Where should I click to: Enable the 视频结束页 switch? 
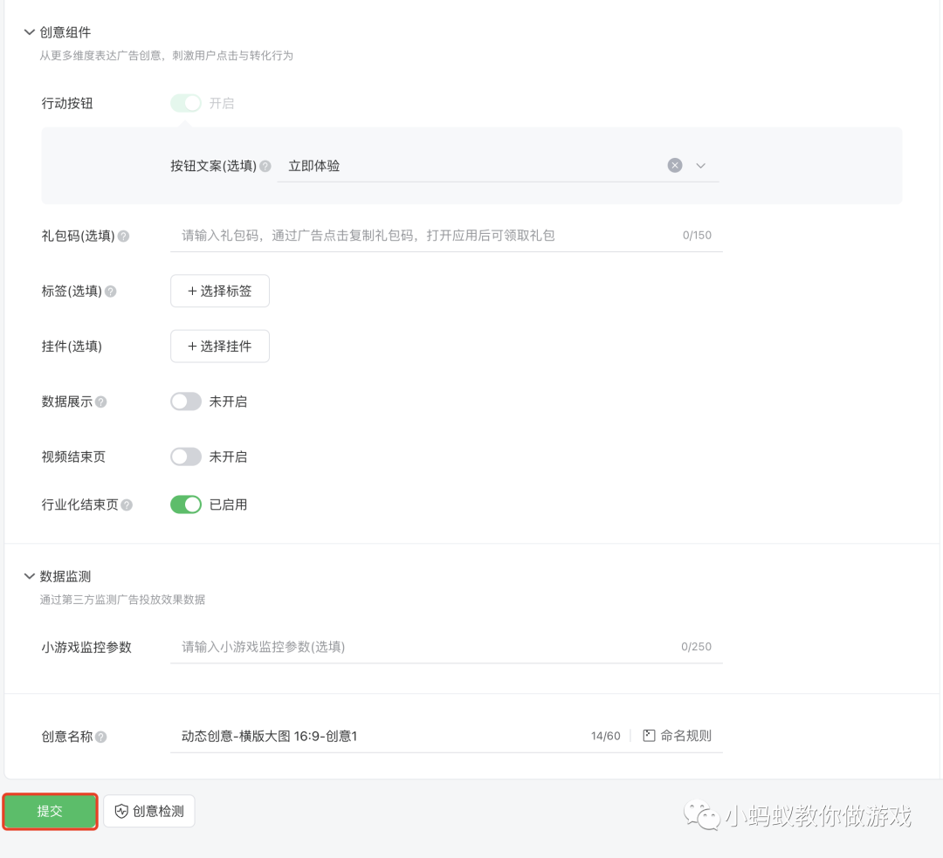pos(186,457)
